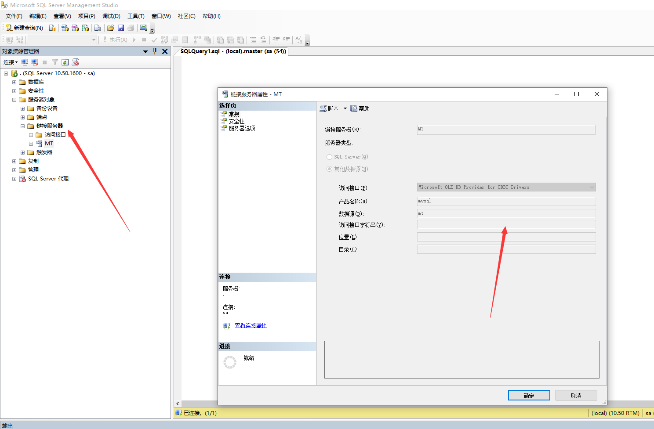Open the 社区(C) menu
Viewport: 654px width, 429px height.
tap(187, 16)
